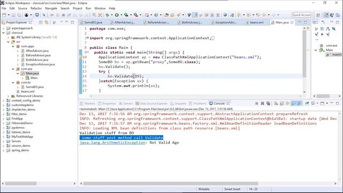Click line 12 bo.Validate() in editor
The width and height of the screenshot is (343, 193).
[114, 66]
